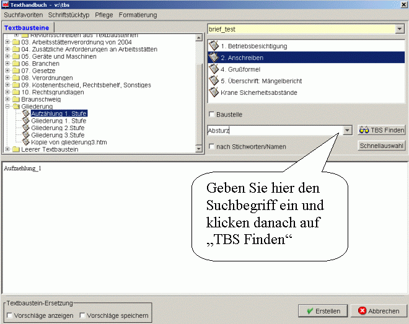
Task: Click the Abbrechen button
Action: click(379, 311)
